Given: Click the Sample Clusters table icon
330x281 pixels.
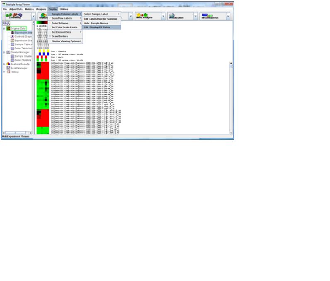Looking at the screenshot, I should pos(12,56).
